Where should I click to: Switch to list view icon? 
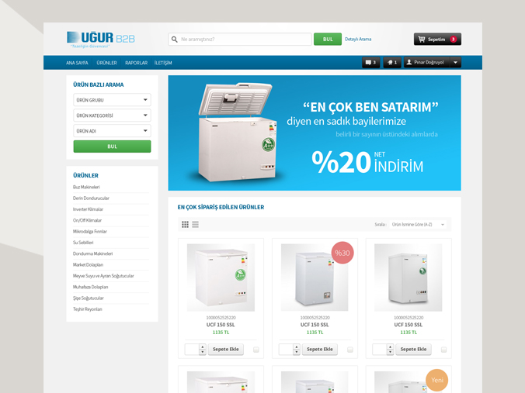tap(195, 224)
